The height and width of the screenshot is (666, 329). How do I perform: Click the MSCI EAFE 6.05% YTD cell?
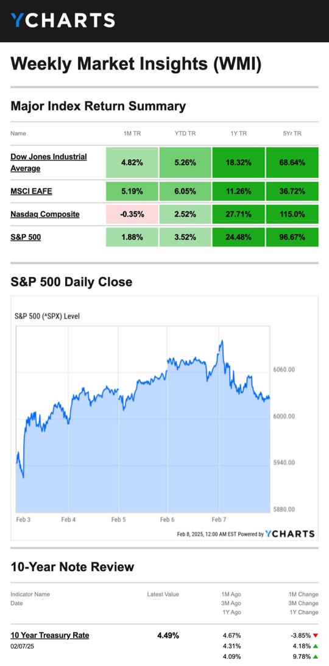coord(185,191)
